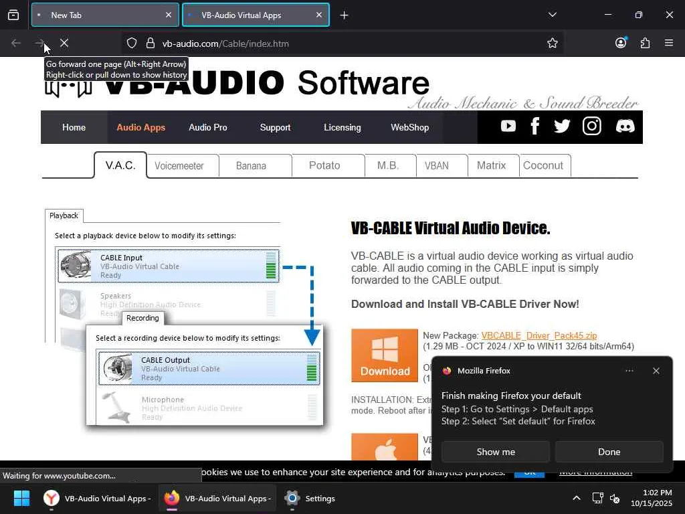Select the VBAN product tab
The height and width of the screenshot is (514, 685).
[437, 166]
